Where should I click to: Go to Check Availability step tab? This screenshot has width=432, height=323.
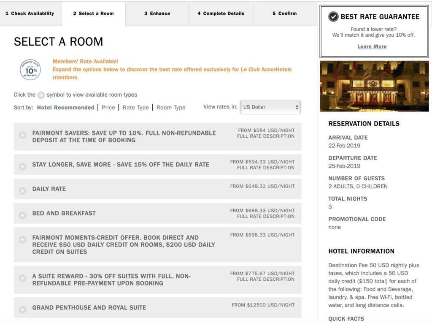pyautogui.click(x=30, y=14)
